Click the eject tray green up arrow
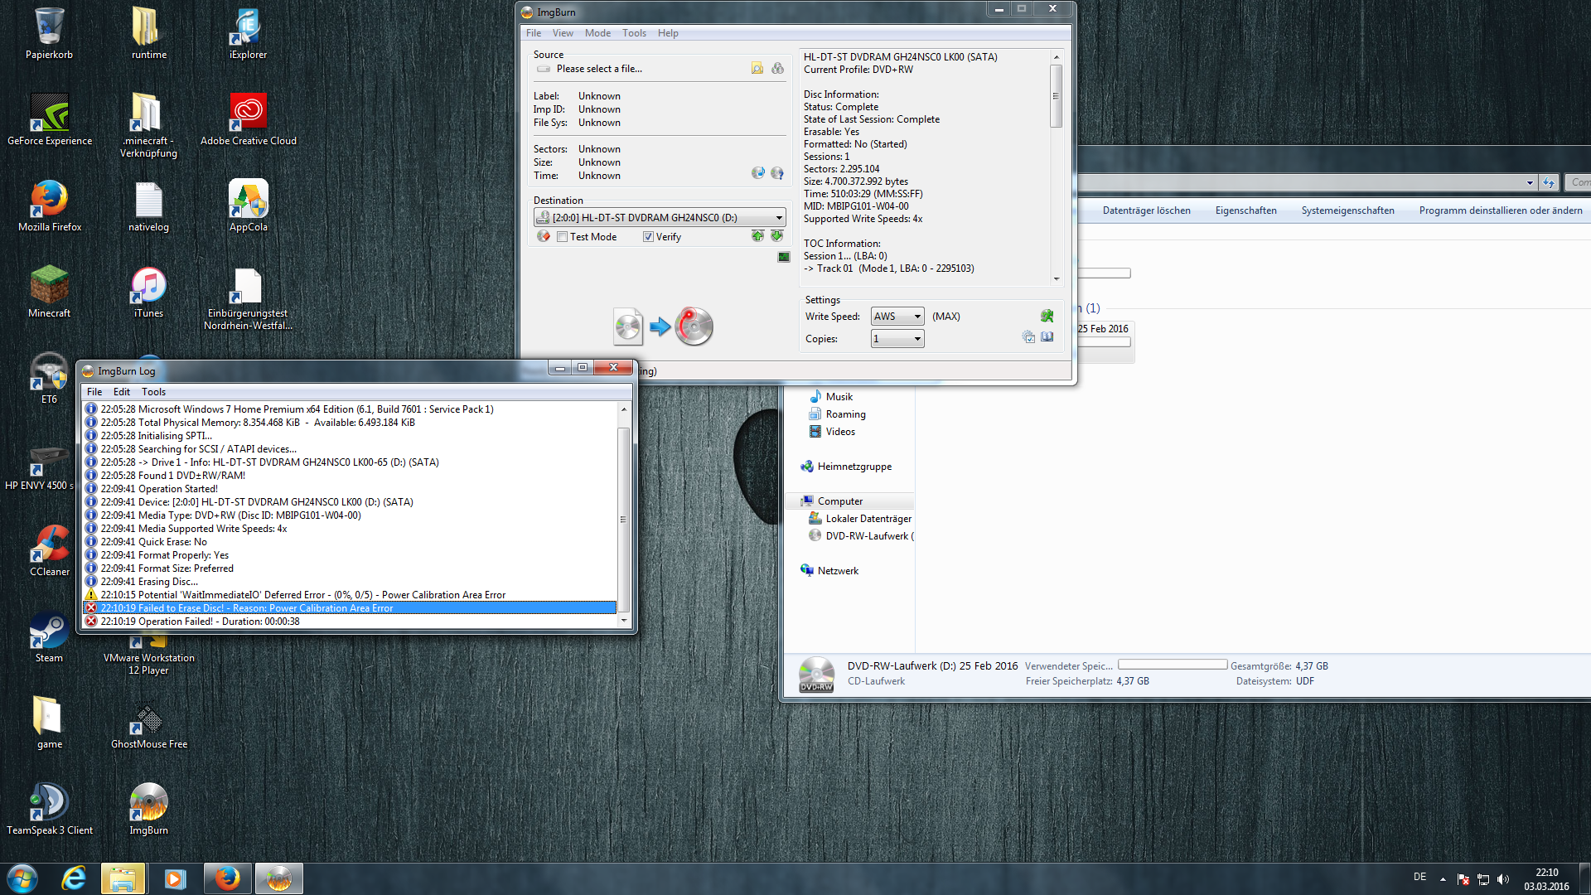This screenshot has height=895, width=1591. tap(757, 237)
